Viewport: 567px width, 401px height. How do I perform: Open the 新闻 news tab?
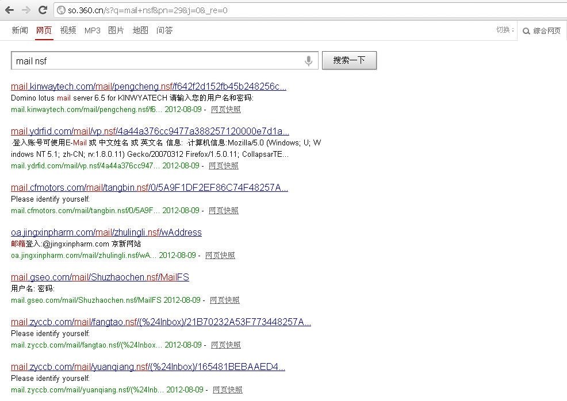tap(20, 30)
